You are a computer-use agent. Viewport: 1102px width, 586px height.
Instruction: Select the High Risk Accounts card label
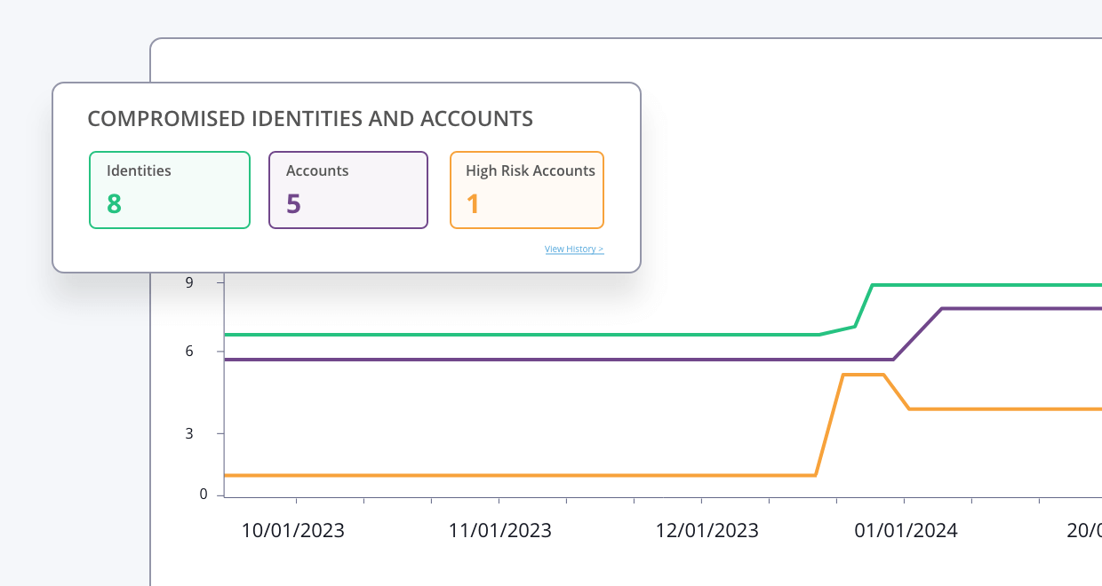(530, 170)
